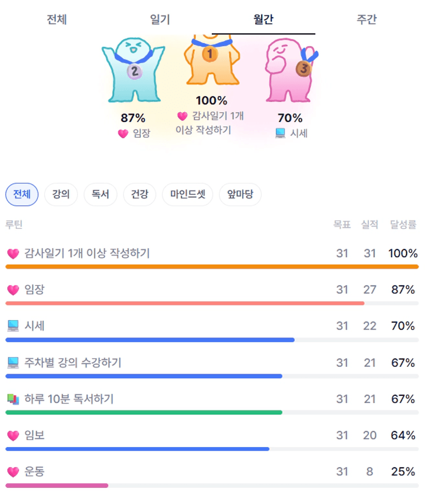Click the 달성률 column header
This screenshot has height=493, width=427.
tap(403, 225)
